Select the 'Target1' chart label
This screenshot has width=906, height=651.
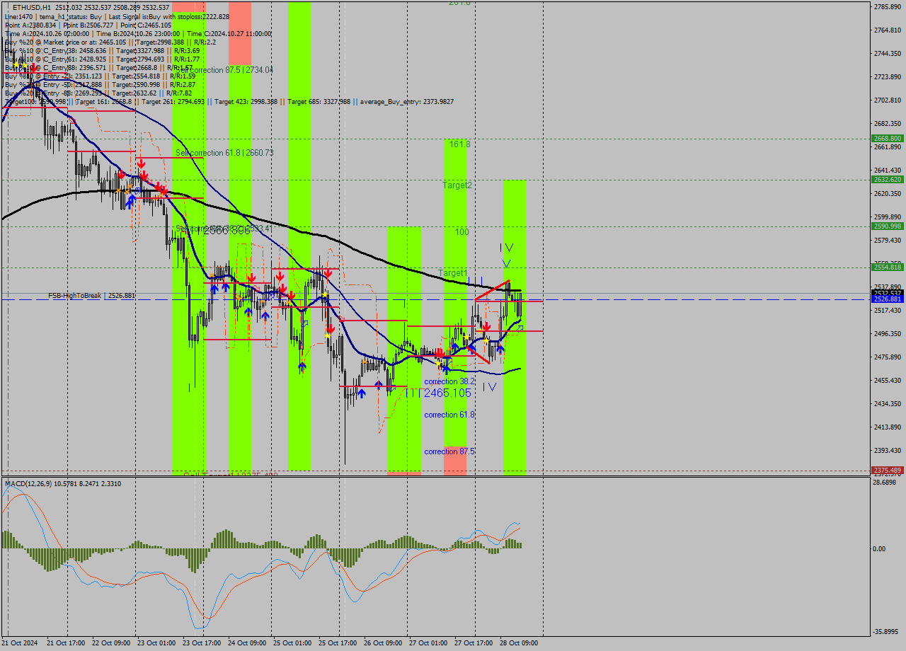point(453,272)
